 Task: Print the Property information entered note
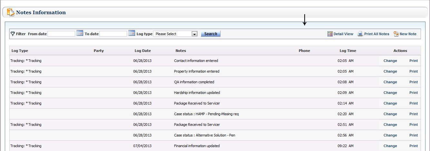click(414, 71)
